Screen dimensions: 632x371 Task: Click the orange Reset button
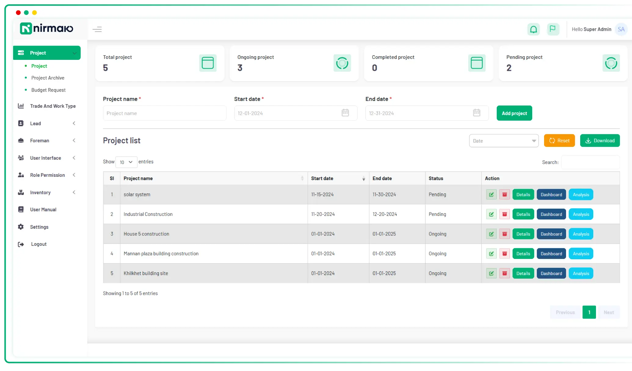(559, 140)
